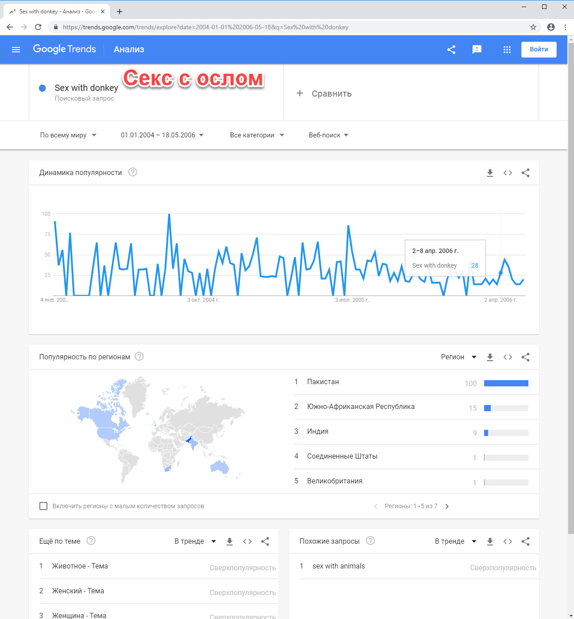Share the Похожие запросы card
The width and height of the screenshot is (574, 619).
pyautogui.click(x=525, y=541)
